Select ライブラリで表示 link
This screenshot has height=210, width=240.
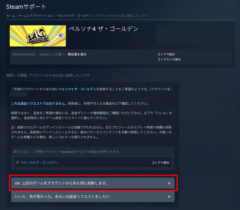pyautogui.click(x=169, y=59)
